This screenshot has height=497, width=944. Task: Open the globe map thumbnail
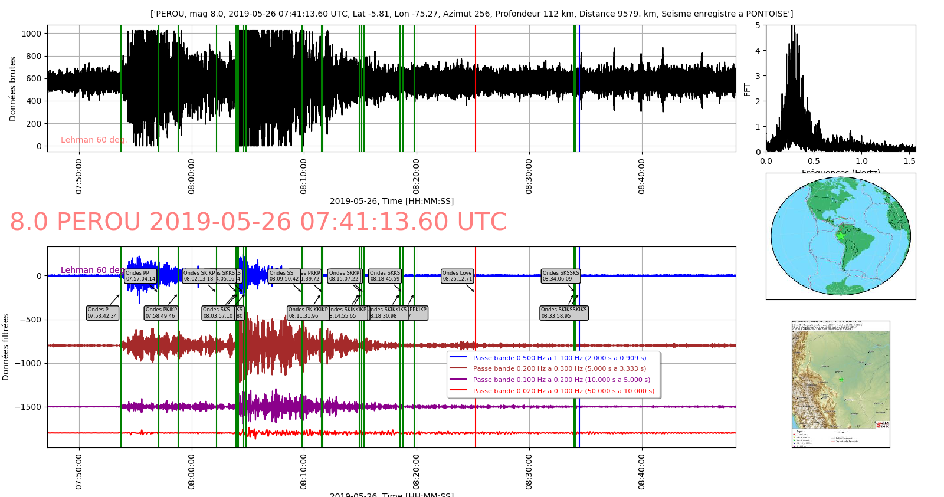tap(841, 236)
